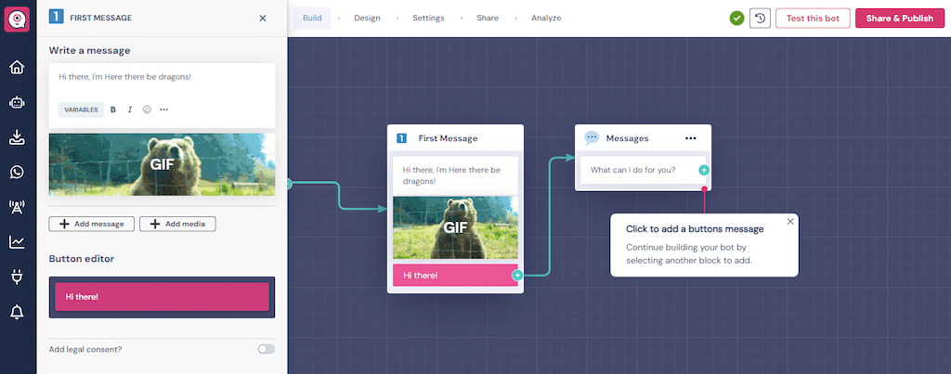Open the analytics chart icon in sidebar
The image size is (951, 374).
(x=17, y=242)
